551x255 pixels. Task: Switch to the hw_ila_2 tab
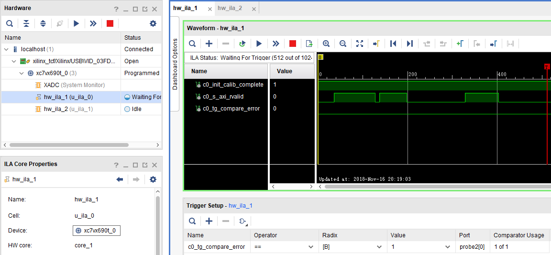[x=230, y=8]
